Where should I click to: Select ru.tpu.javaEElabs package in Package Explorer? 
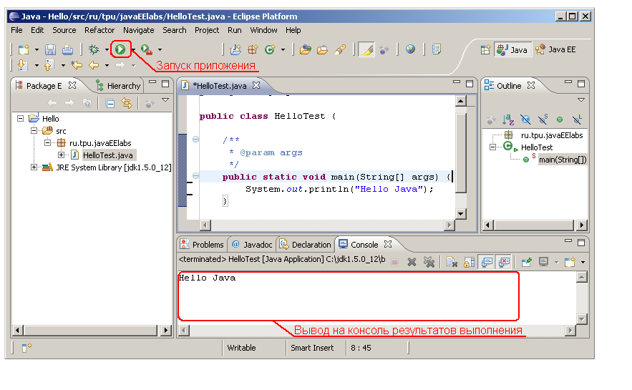(x=100, y=143)
